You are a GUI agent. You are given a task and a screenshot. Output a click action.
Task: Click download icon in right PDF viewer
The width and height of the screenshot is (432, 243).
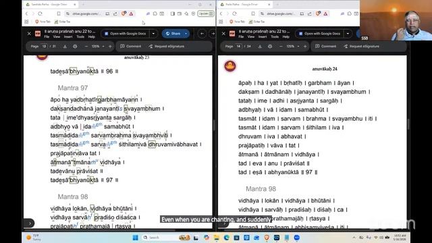click(x=260, y=47)
